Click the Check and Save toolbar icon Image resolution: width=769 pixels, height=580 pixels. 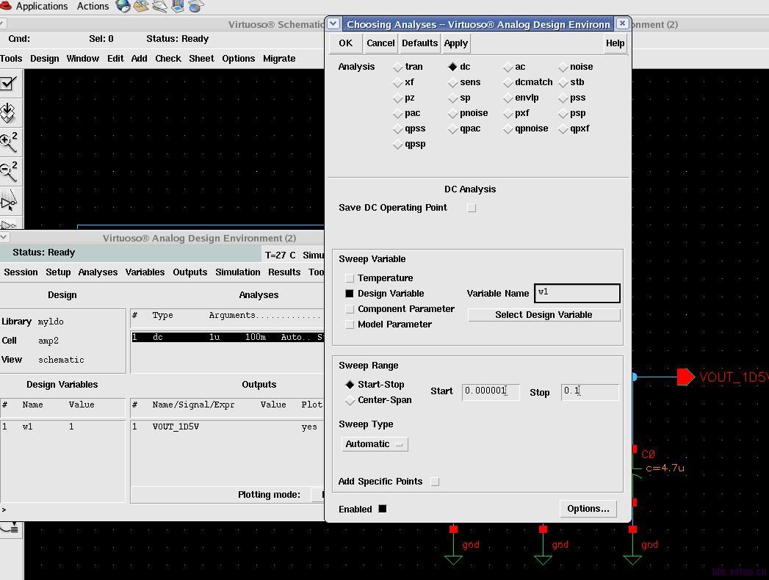[9, 84]
